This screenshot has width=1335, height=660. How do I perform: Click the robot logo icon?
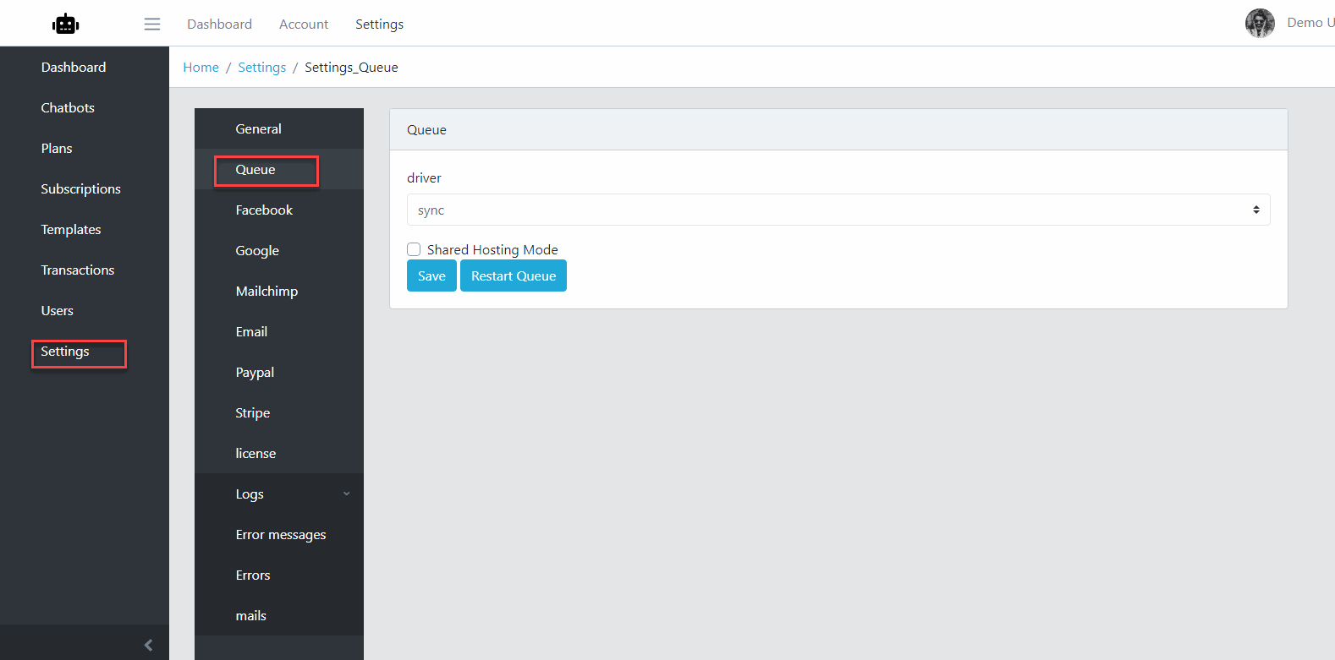(x=66, y=24)
